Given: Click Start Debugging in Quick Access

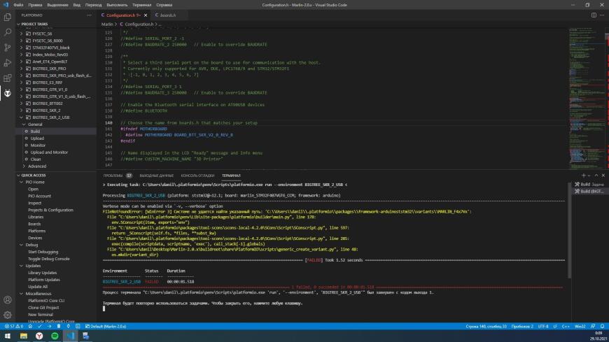Looking at the screenshot, I should point(43,252).
